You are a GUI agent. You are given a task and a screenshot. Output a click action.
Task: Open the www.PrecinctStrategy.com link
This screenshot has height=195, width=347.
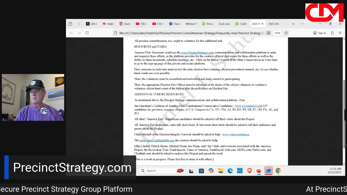(197, 52)
